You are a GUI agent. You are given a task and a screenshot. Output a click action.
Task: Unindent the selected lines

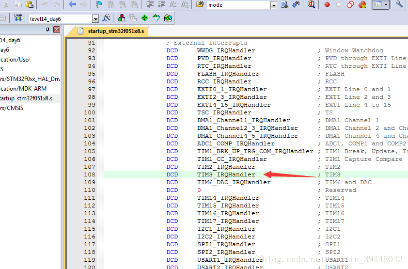[x=161, y=4]
